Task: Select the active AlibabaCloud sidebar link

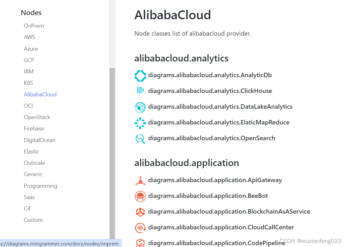Action: click(x=40, y=94)
